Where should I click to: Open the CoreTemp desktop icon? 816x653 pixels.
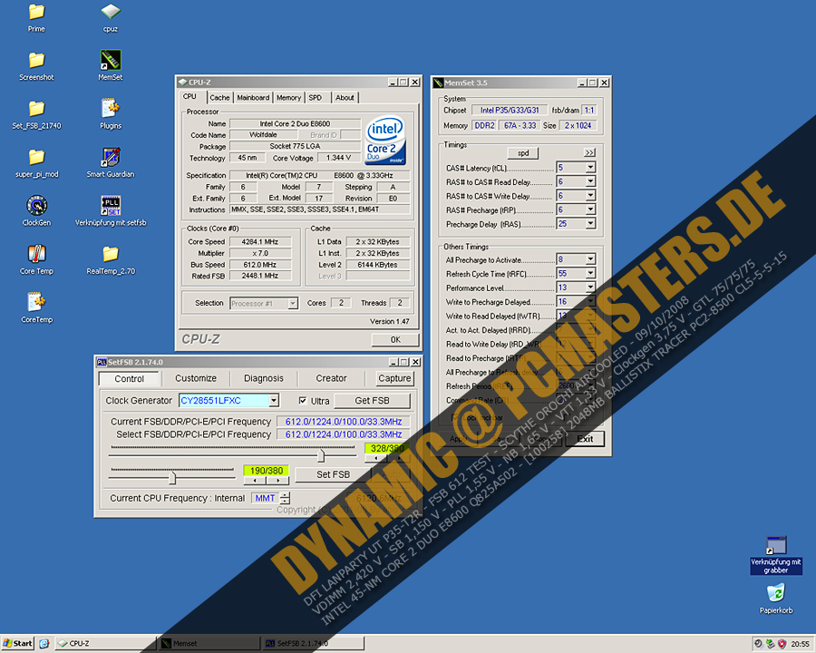click(36, 308)
